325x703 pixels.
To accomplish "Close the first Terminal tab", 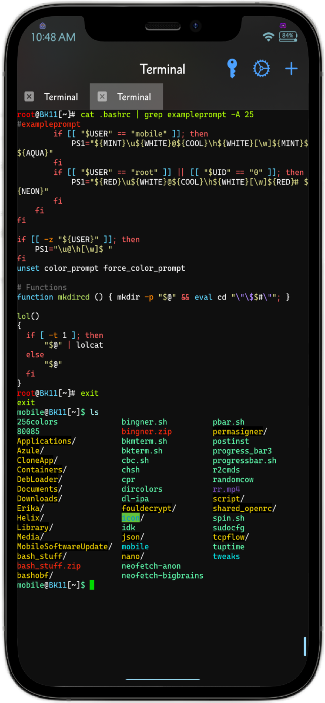I will pos(29,97).
